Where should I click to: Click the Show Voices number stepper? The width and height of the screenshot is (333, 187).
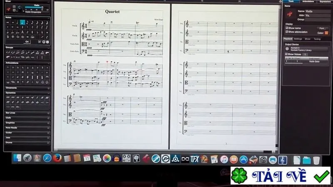pyautogui.click(x=305, y=54)
